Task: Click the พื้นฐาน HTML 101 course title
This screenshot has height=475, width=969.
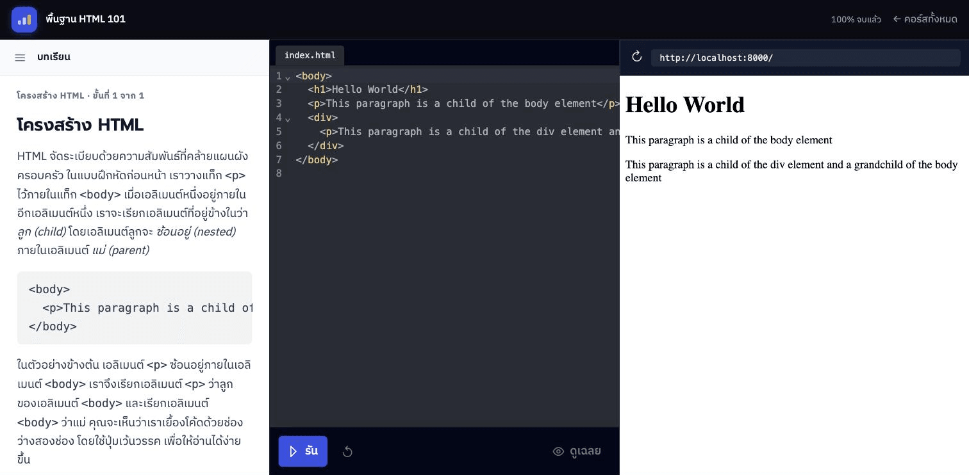Action: point(86,19)
